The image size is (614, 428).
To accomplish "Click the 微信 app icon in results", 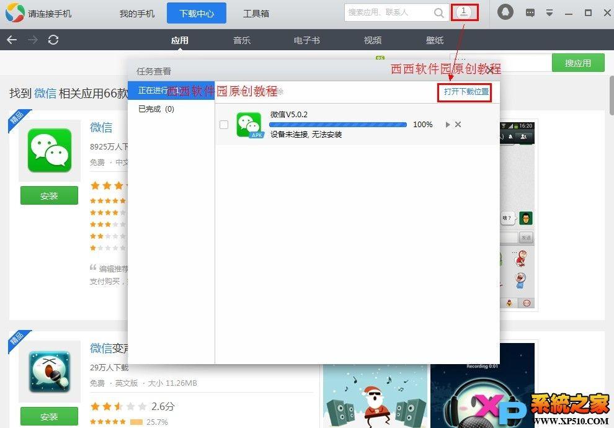I will point(50,150).
